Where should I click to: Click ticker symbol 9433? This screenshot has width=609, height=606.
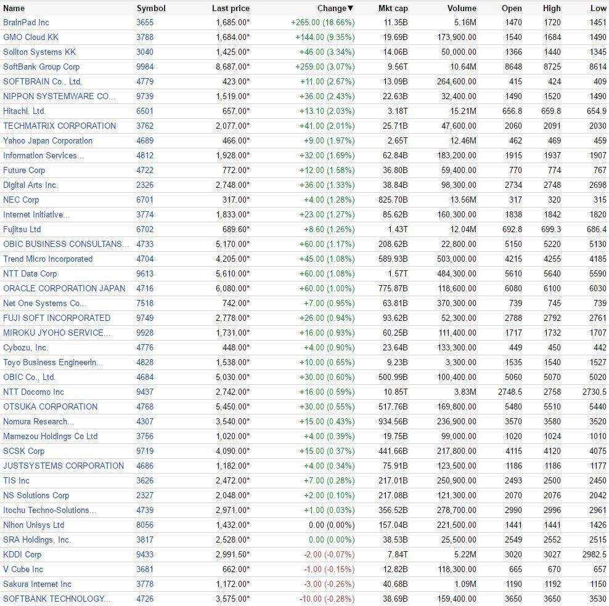pyautogui.click(x=145, y=554)
